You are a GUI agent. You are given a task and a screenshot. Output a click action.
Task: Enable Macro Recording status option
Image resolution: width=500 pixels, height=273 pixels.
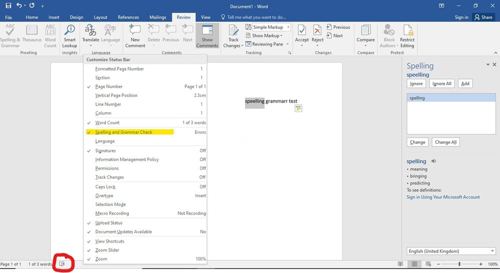[146, 213]
